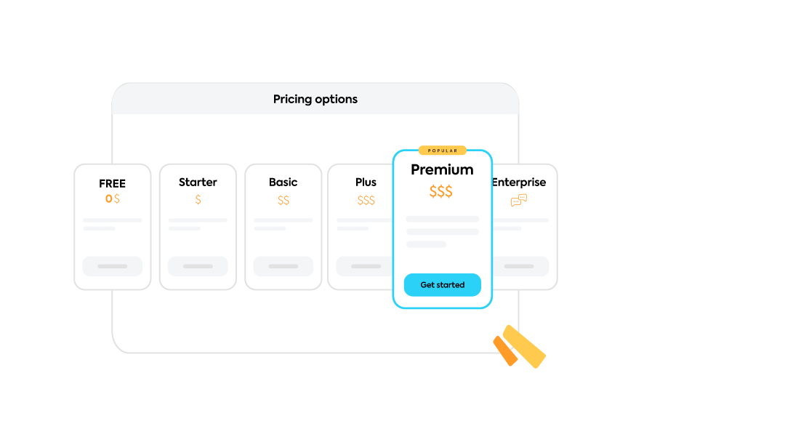This screenshot has width=785, height=445.
Task: Click the Basic plan double dollar icon
Action: [283, 201]
